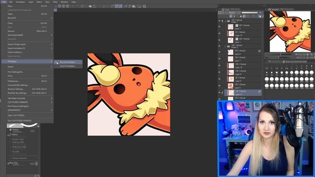Viewport: 315px width, 177px height.
Task: Choose Export timelapse... from the submenu
Action: point(68,66)
